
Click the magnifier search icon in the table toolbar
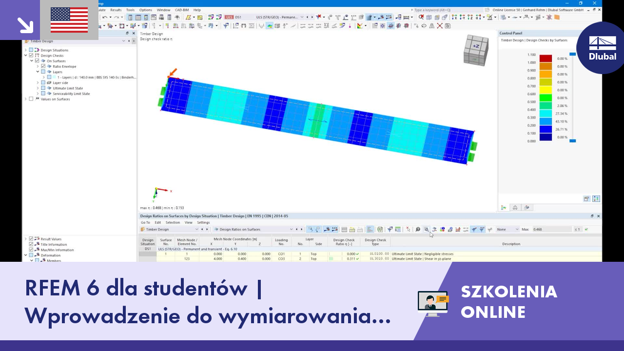418,229
